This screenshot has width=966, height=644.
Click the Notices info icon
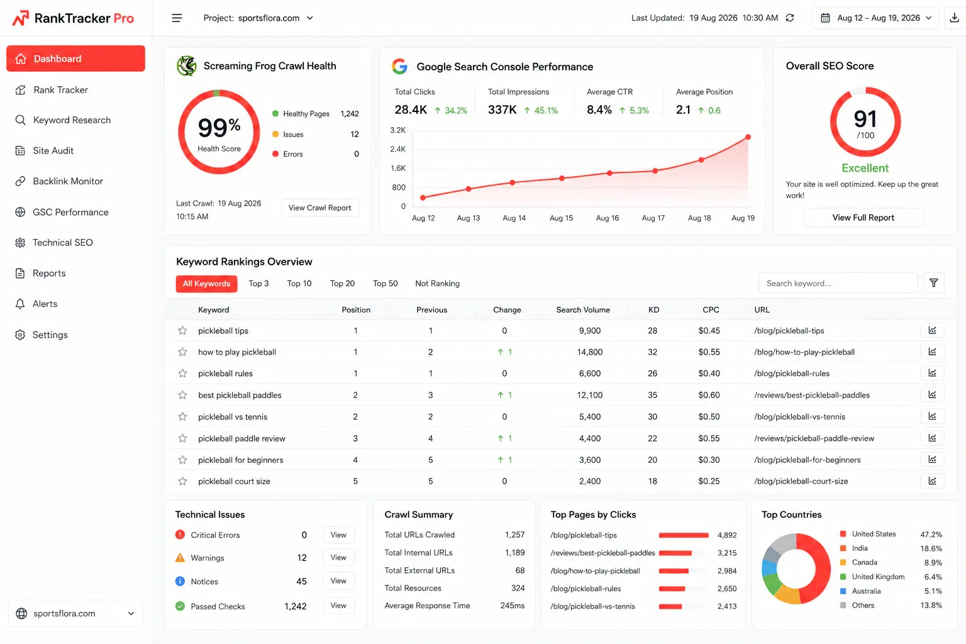click(x=180, y=581)
